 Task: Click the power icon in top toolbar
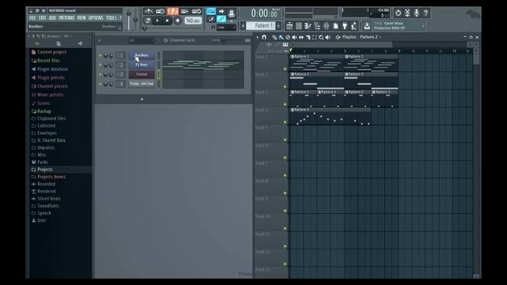(398, 13)
